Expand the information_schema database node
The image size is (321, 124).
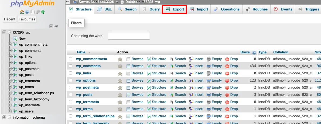[x=4, y=117]
